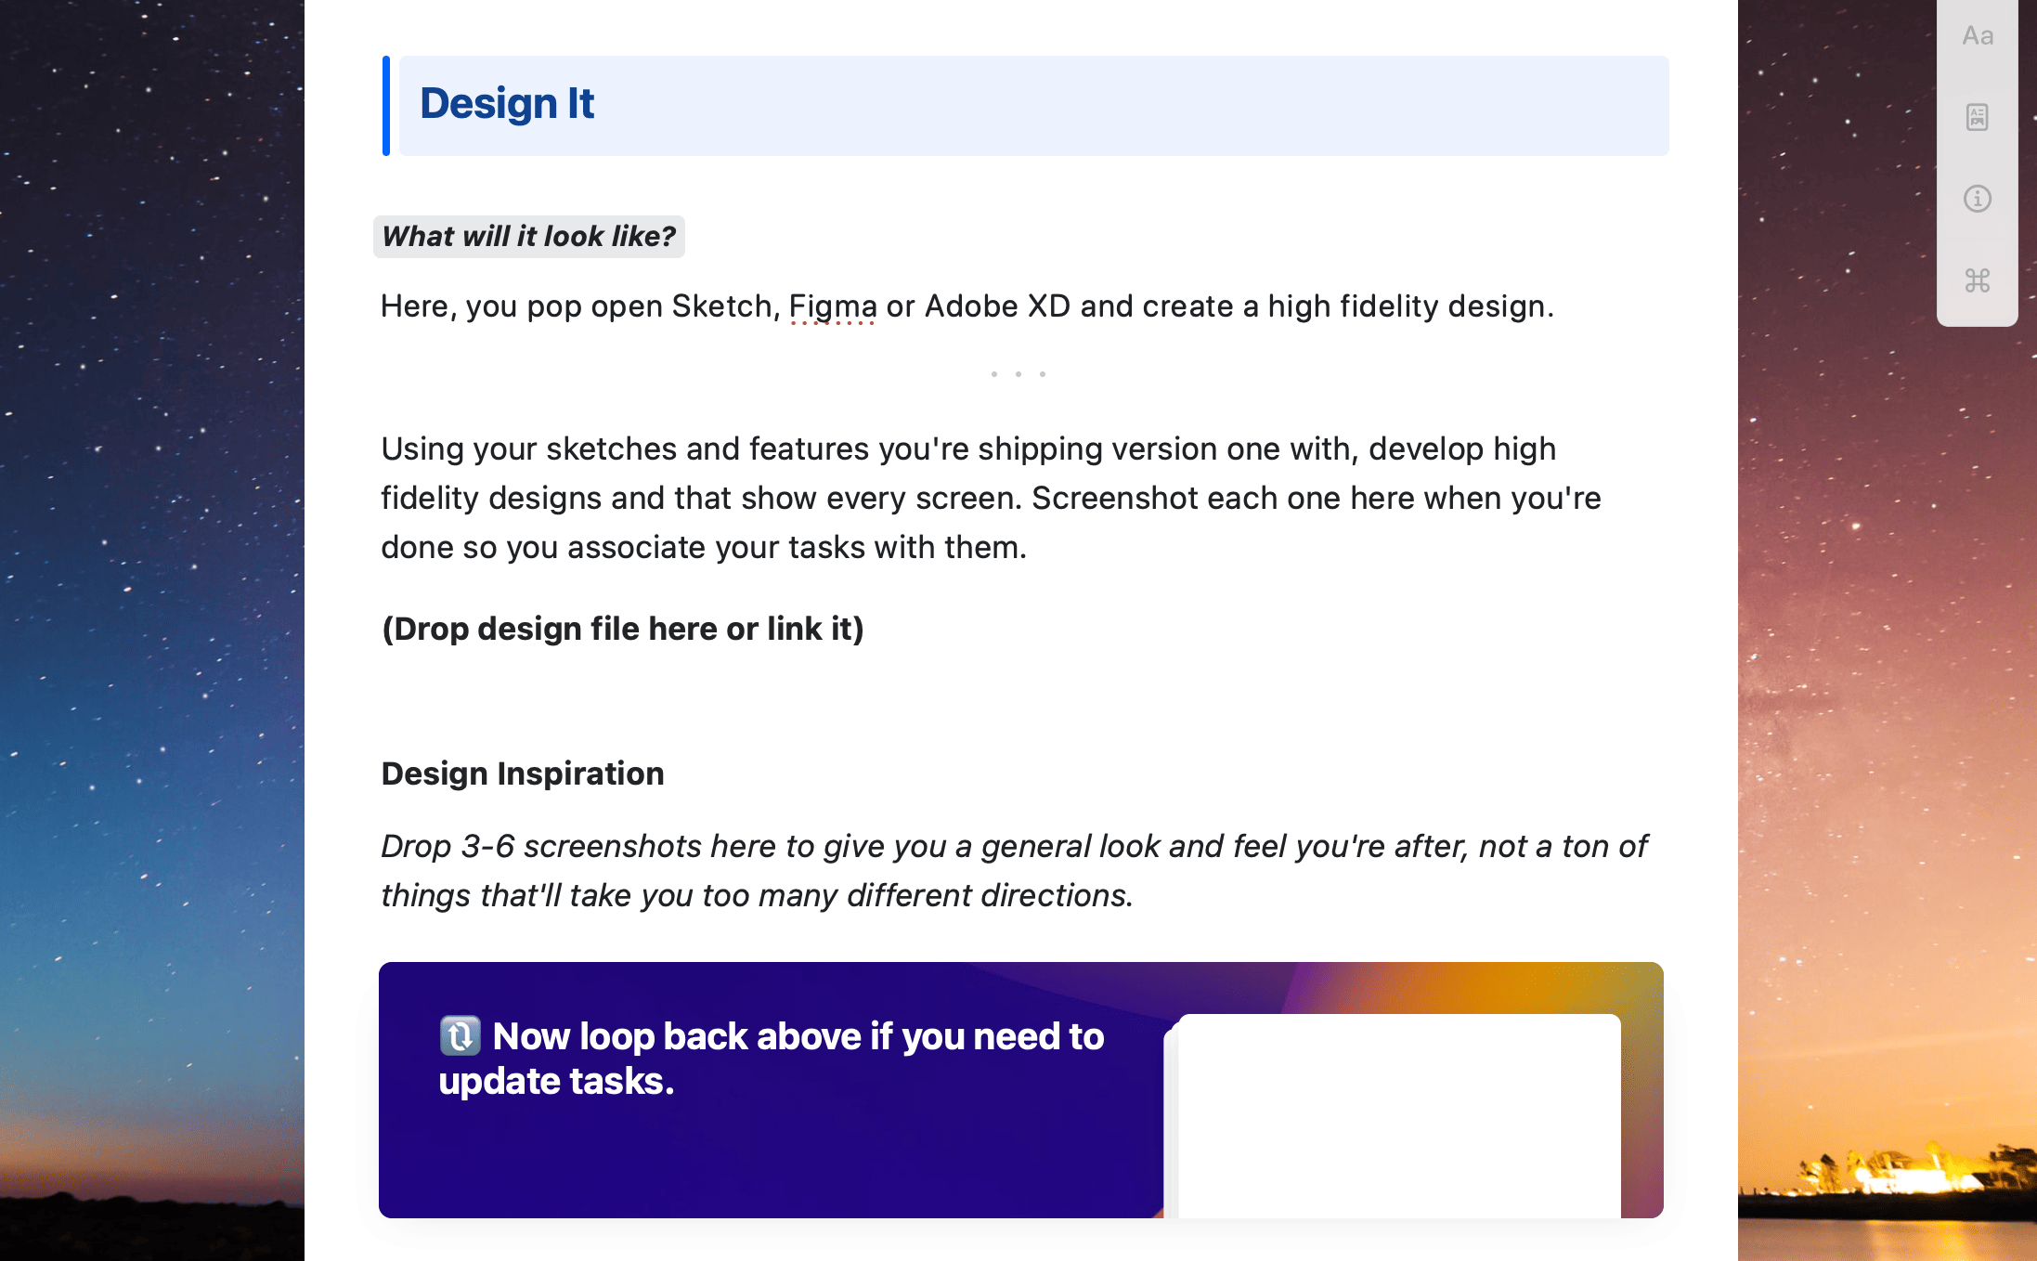The height and width of the screenshot is (1261, 2037).
Task: Click '(Drop design file here or link it)'
Action: click(623, 630)
